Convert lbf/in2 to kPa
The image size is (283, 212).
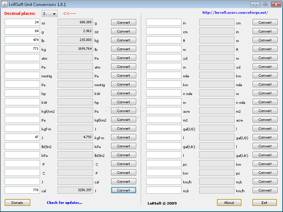pos(123,146)
